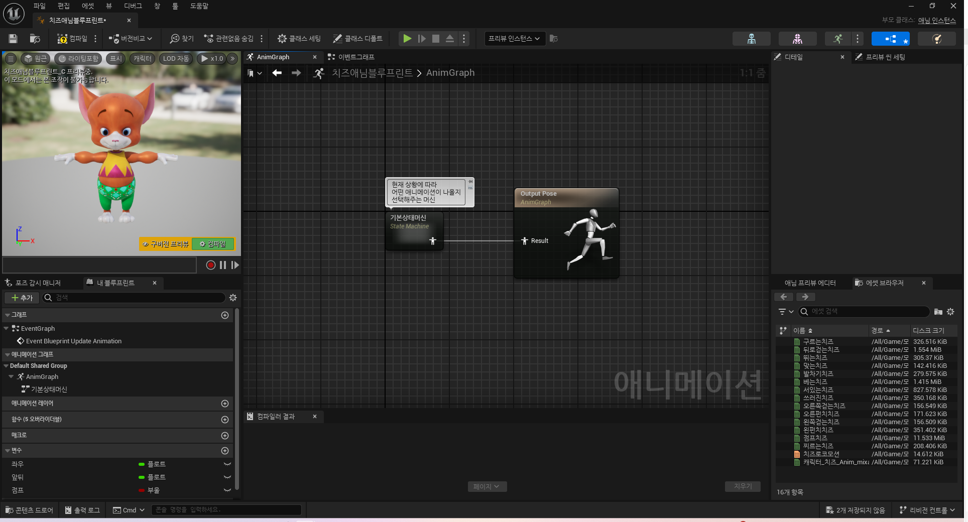Toggle visibility of 점프 variable
The image size is (968, 522).
[227, 490]
